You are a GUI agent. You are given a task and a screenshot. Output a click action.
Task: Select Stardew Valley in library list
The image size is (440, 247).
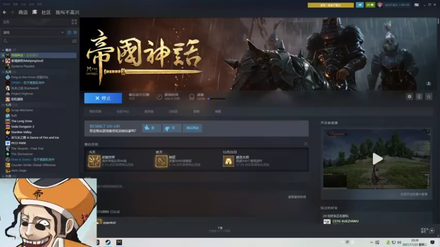point(21,132)
